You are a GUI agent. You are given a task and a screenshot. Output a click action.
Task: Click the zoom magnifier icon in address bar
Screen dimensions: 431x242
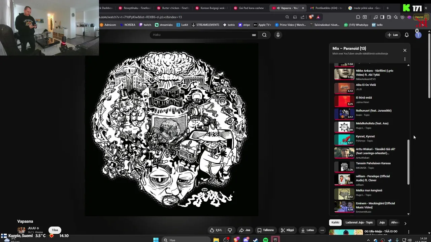click(287, 17)
